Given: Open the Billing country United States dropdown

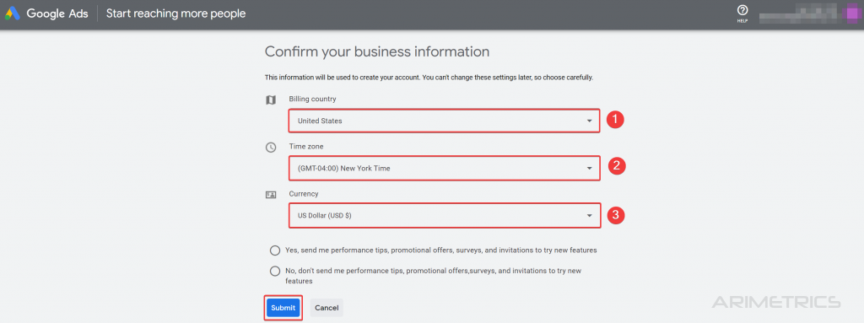Looking at the screenshot, I should [444, 121].
